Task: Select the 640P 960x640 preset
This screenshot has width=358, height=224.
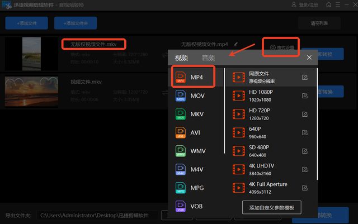Action: 271,133
